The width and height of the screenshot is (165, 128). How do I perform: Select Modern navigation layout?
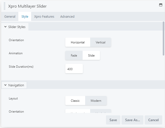[x=96, y=101]
